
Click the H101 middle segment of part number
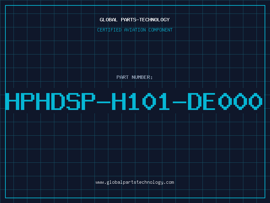141,101
